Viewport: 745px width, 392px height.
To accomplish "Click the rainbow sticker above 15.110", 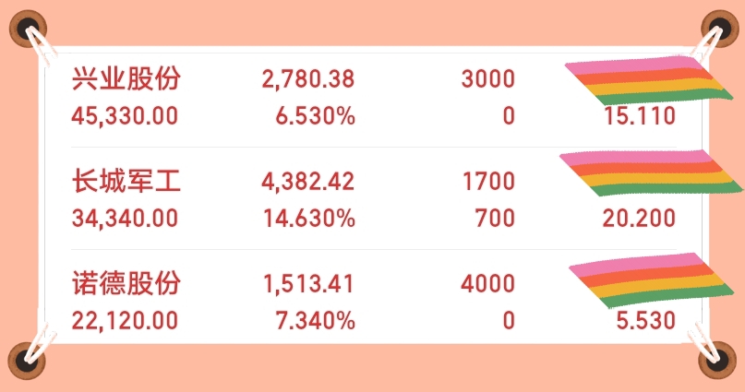I will [x=649, y=80].
